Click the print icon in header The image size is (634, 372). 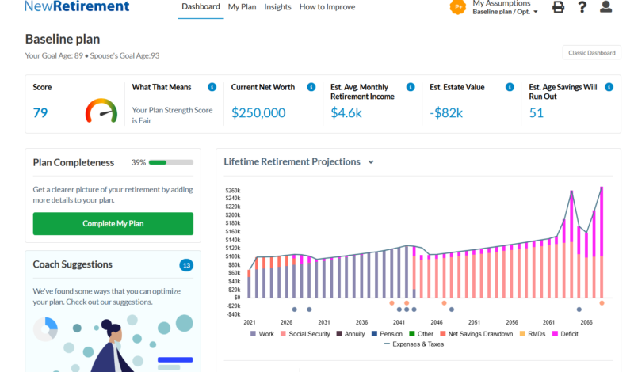[x=559, y=7]
